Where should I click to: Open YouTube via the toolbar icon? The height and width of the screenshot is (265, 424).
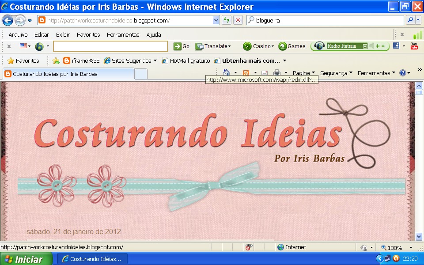pos(414,45)
